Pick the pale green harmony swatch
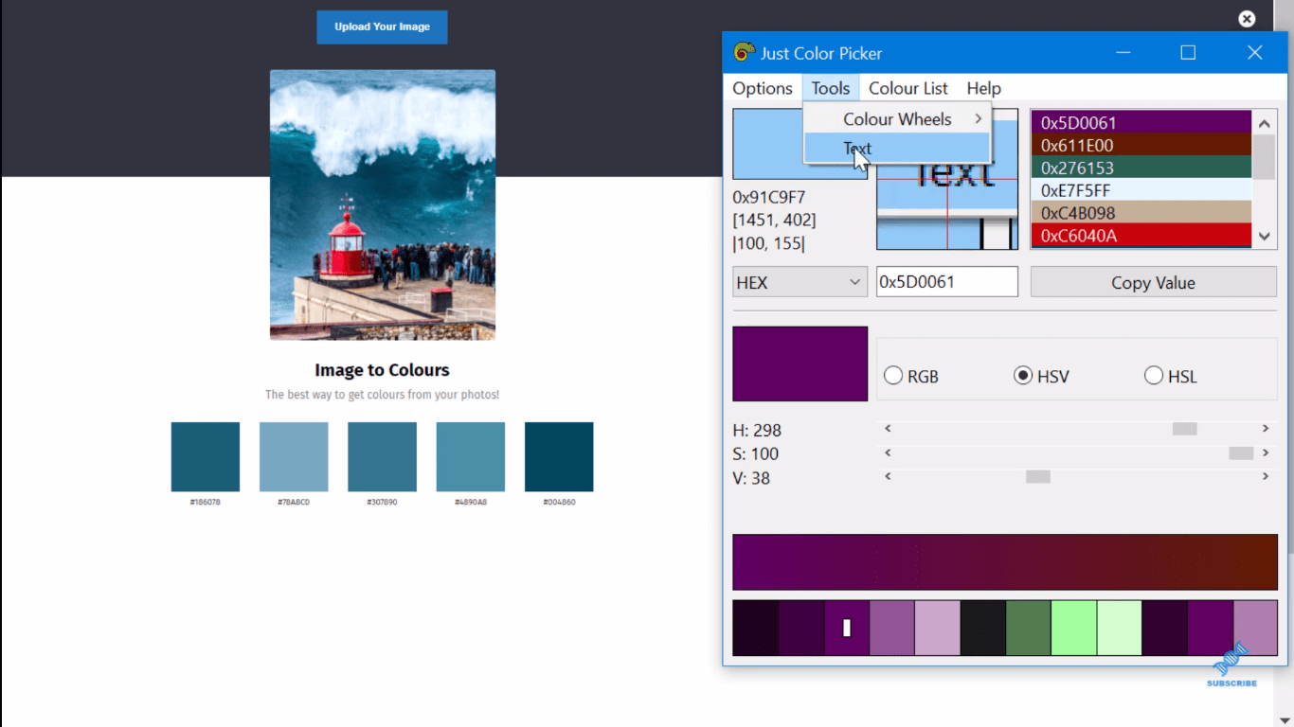The width and height of the screenshot is (1294, 727). point(1120,628)
